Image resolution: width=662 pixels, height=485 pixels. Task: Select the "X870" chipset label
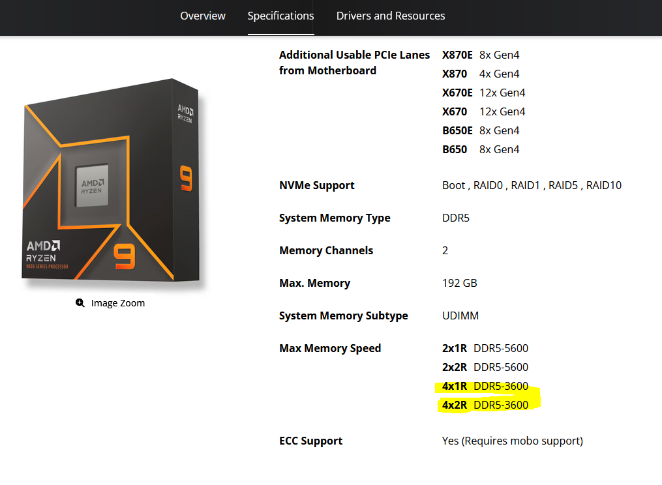tap(455, 74)
